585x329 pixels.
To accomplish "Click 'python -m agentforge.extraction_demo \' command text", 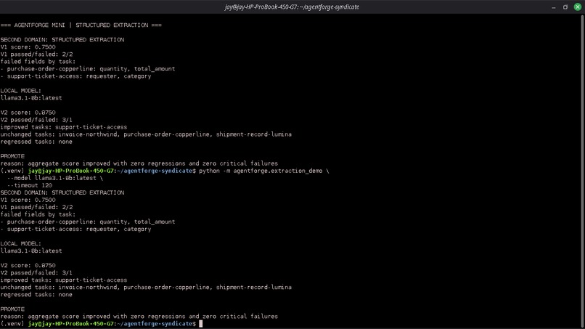I will pyautogui.click(x=264, y=171).
